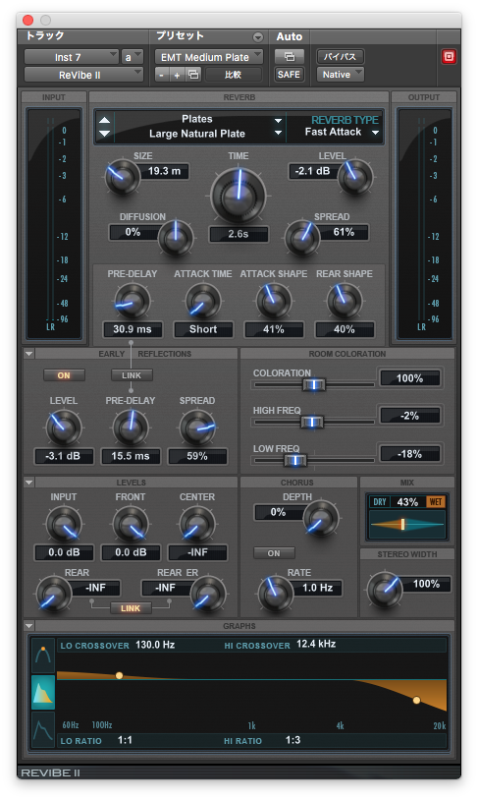Close the plug-in window
The image size is (478, 800).
click(28, 21)
